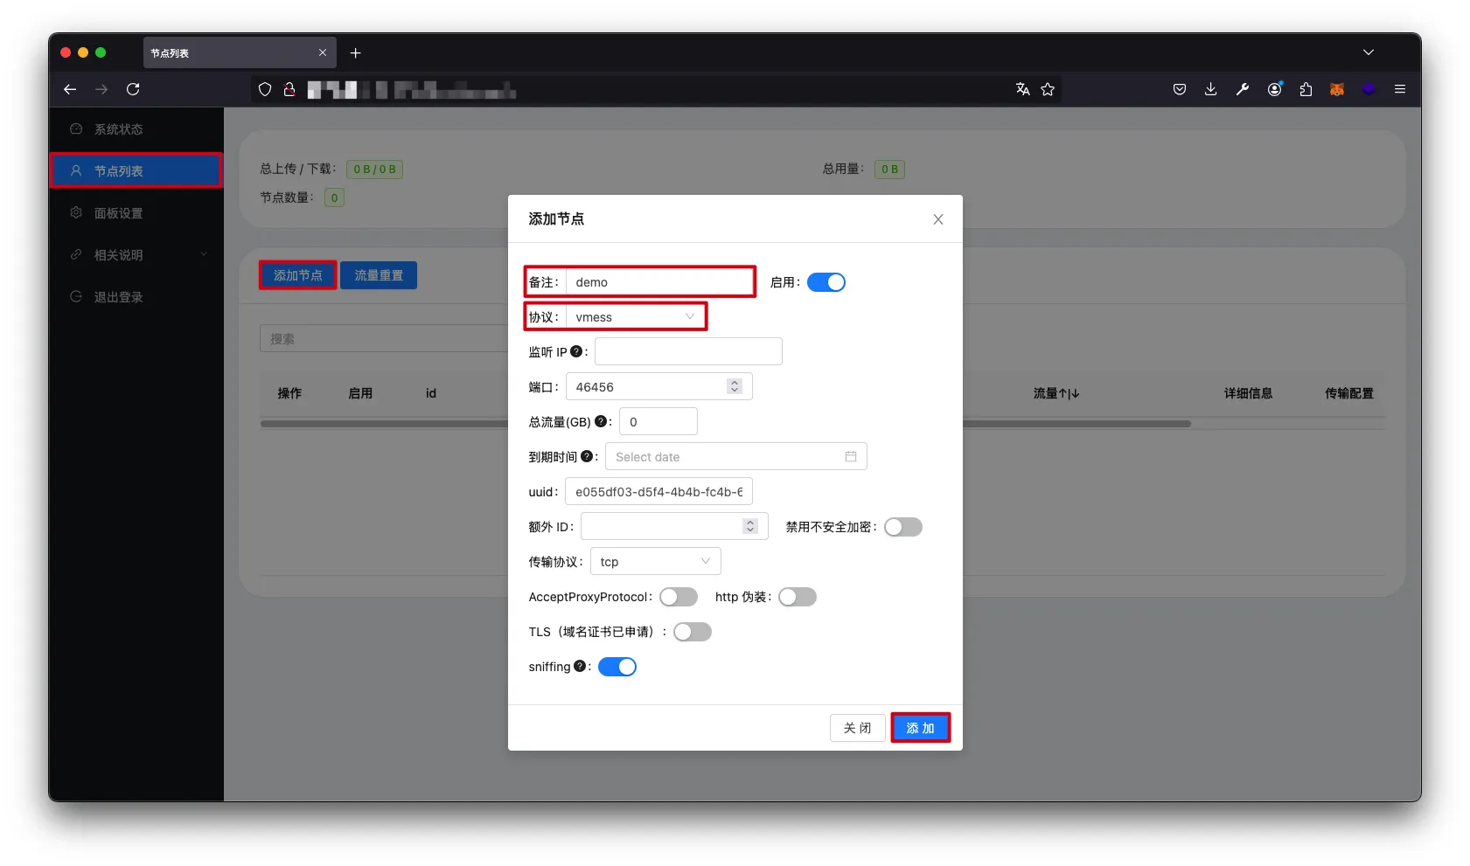
Task: Open the browser downloads icon
Action: [x=1210, y=89]
